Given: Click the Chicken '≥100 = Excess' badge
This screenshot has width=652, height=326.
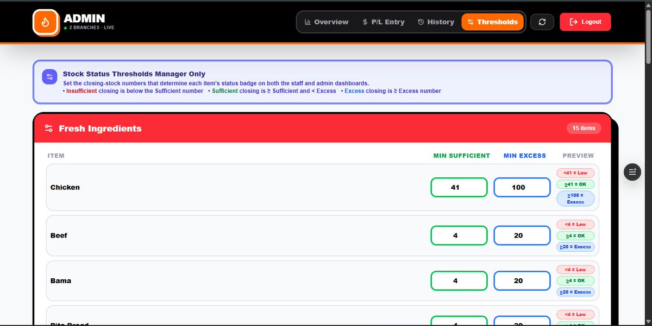Looking at the screenshot, I should tap(575, 199).
